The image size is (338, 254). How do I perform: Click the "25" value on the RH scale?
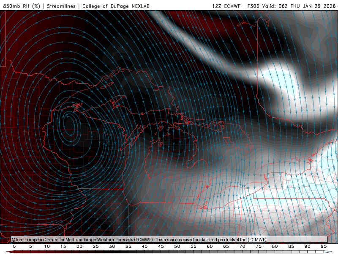pos(96,246)
